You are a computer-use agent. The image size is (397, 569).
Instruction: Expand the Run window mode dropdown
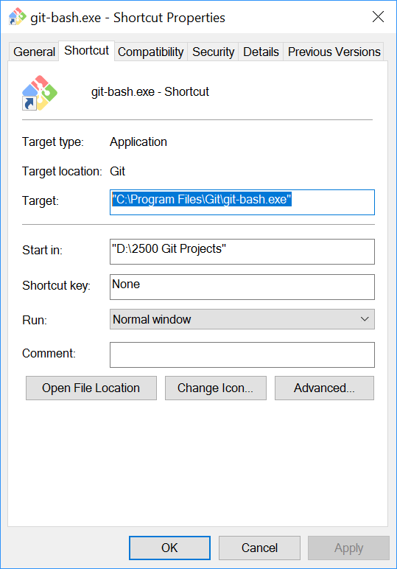tap(242, 319)
